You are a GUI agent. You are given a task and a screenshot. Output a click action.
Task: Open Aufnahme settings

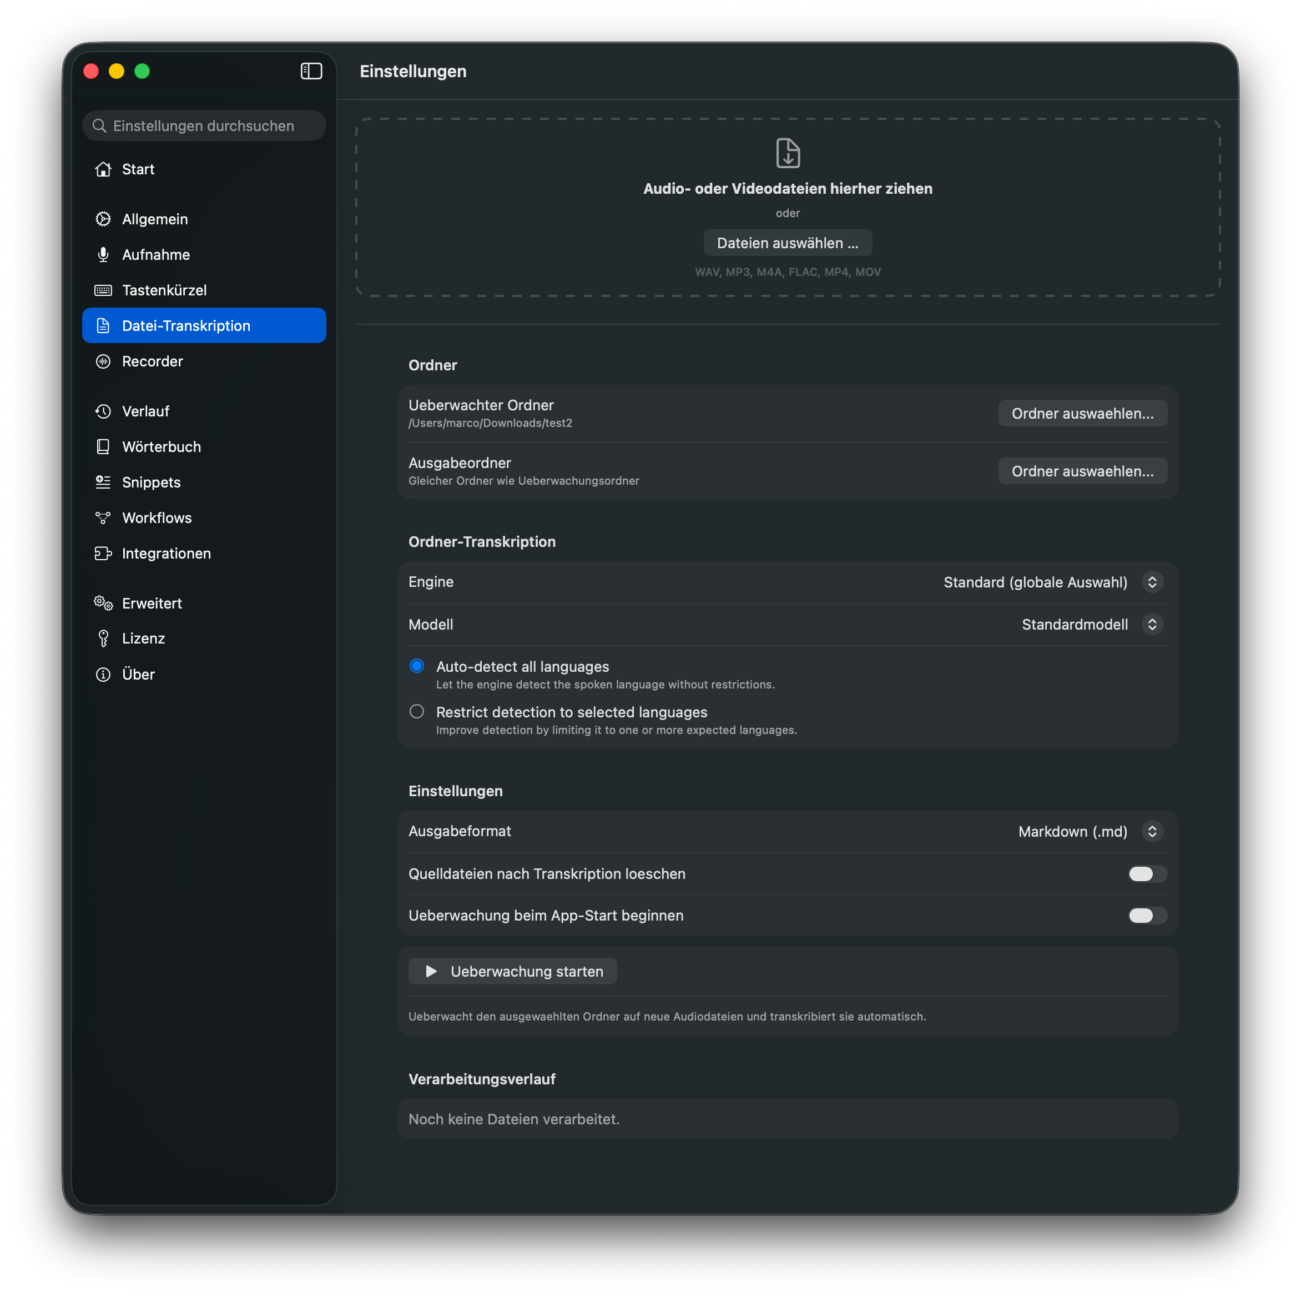(204, 255)
